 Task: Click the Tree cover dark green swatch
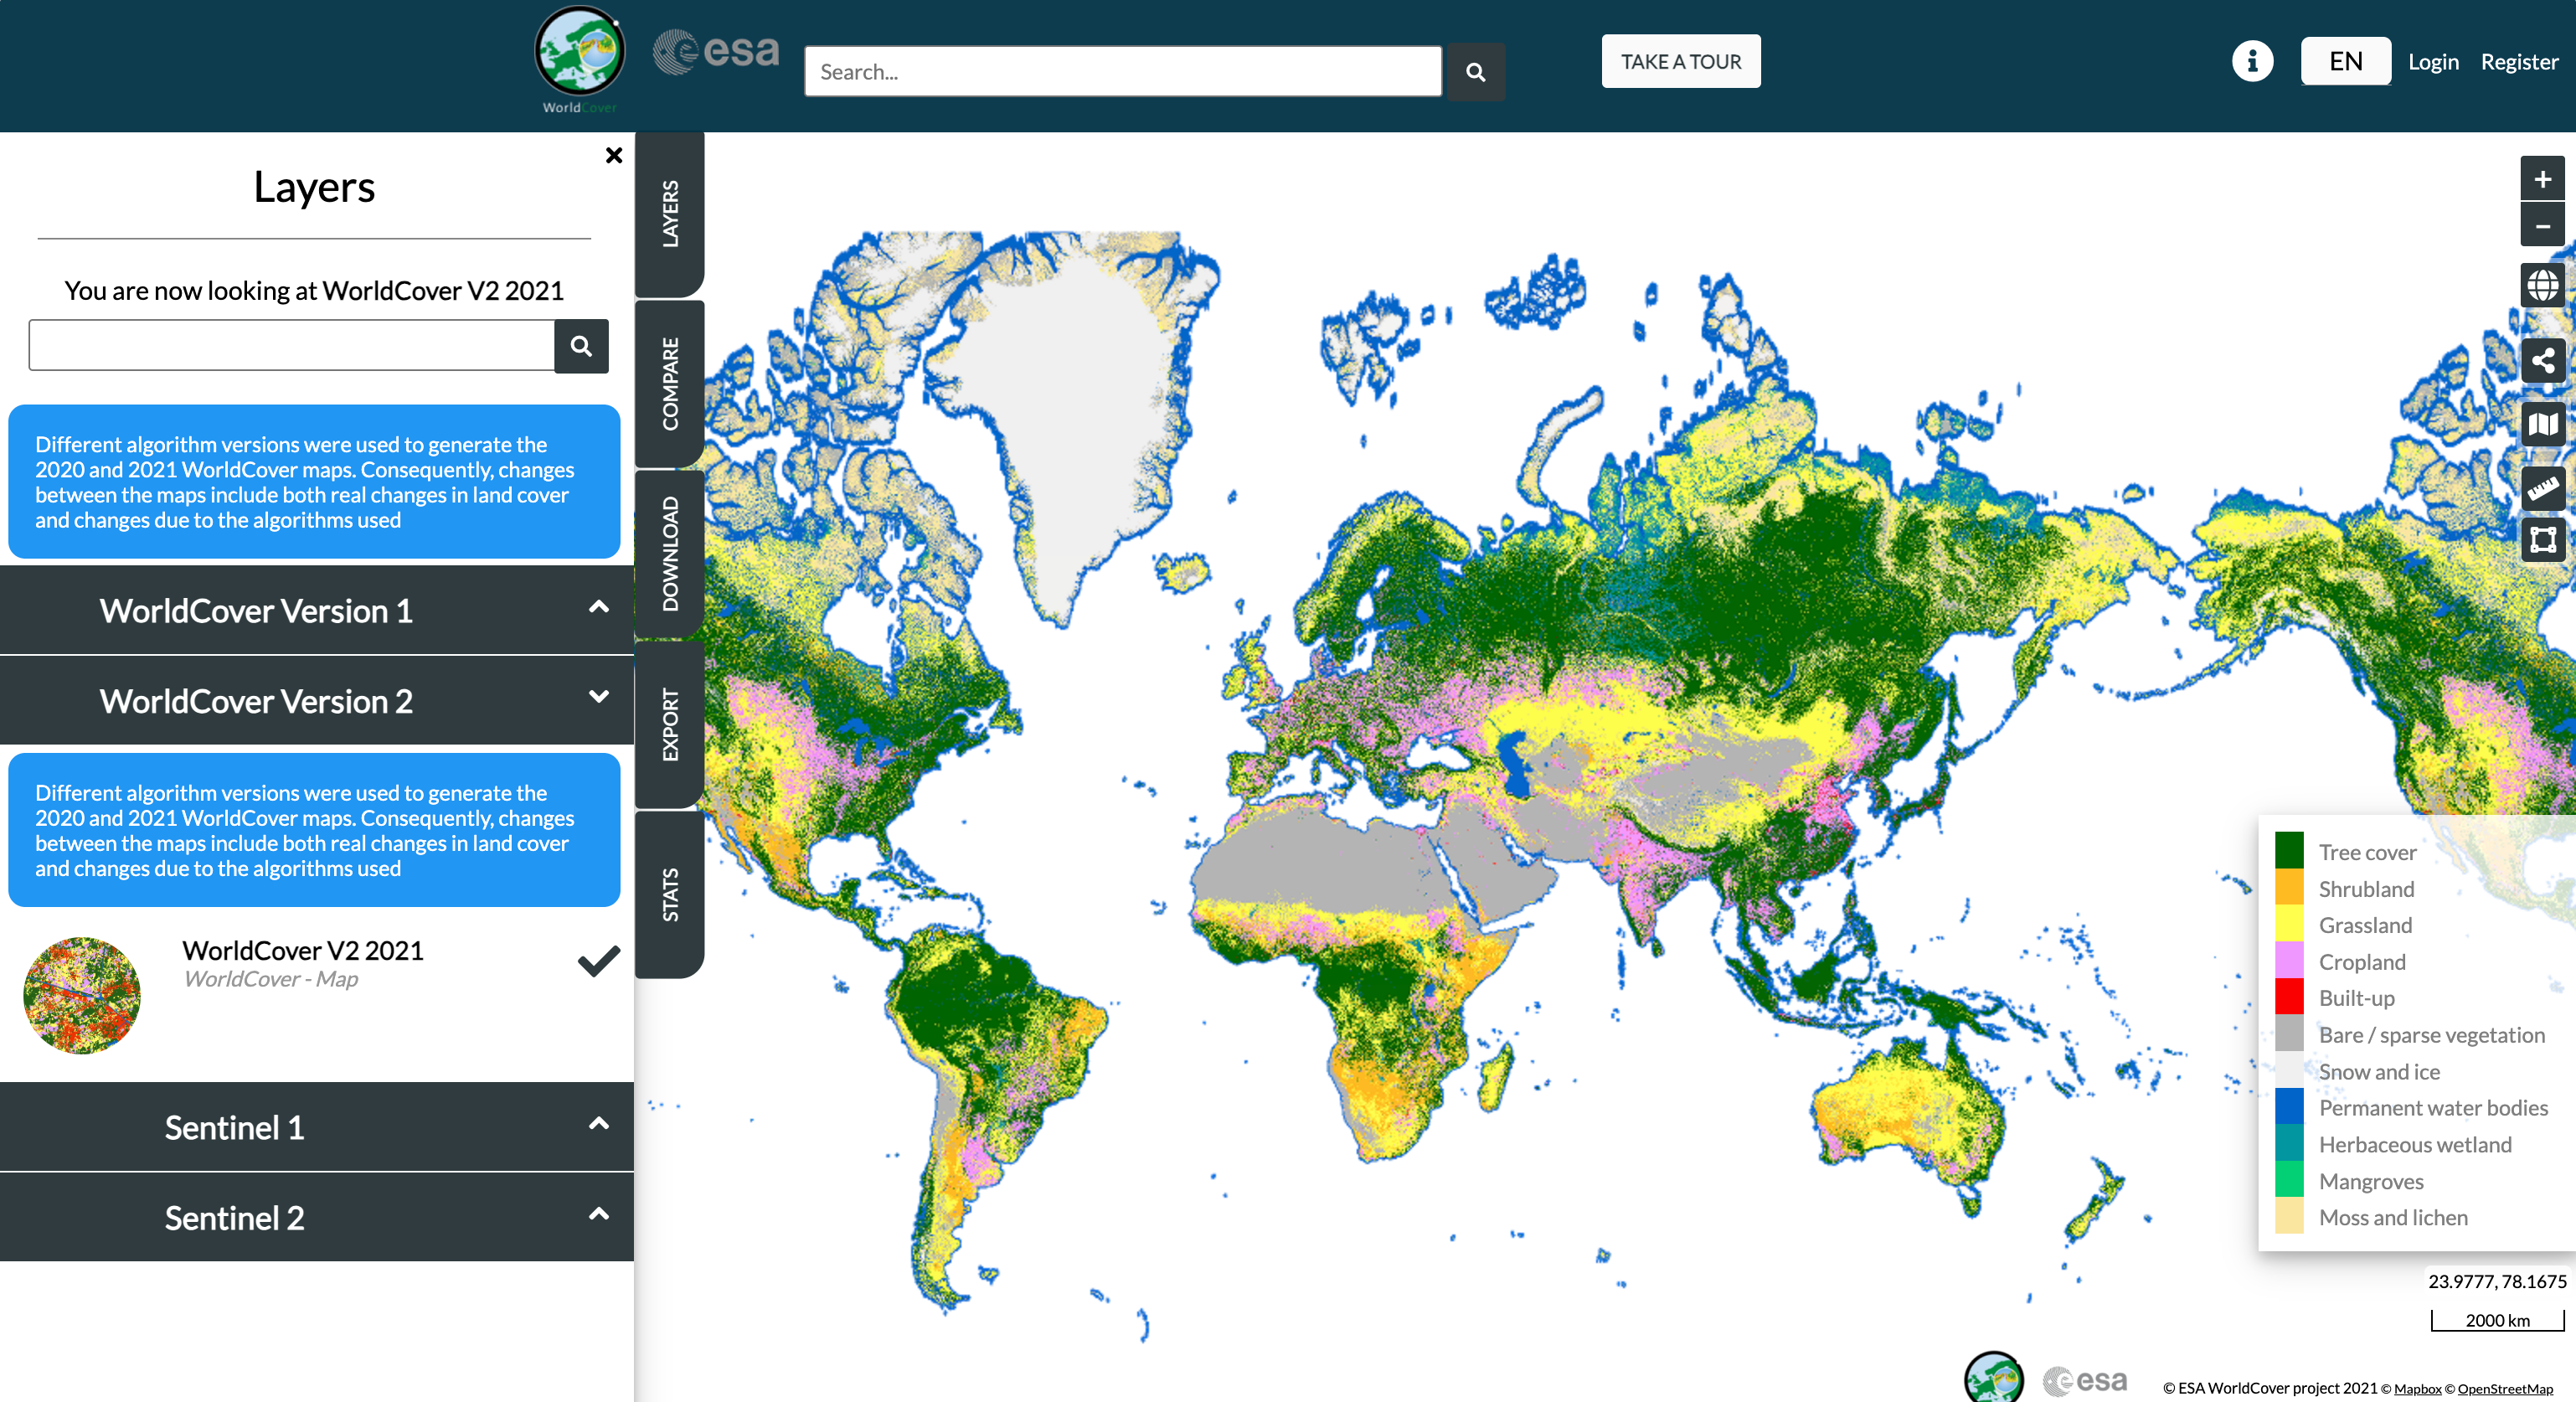click(x=2289, y=851)
